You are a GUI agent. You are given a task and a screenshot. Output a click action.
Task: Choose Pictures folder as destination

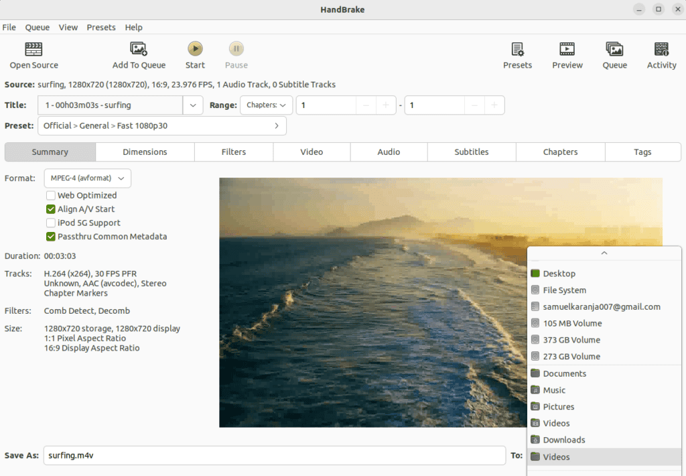point(604,407)
